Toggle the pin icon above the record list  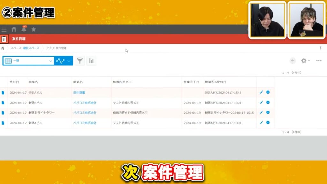coord(321,48)
